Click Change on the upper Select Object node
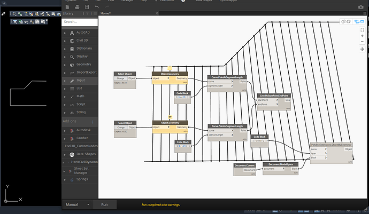 coord(120,78)
